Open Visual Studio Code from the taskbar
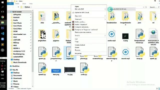 pyautogui.click(x=2, y=33)
